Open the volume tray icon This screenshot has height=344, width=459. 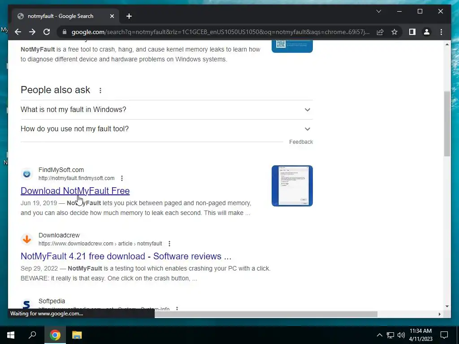point(401,335)
